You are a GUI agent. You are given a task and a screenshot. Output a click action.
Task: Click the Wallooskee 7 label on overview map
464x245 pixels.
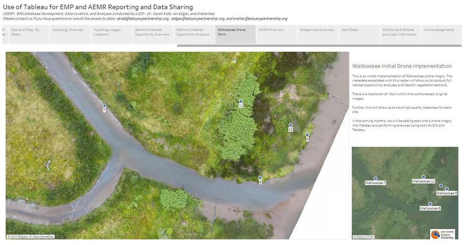tap(375, 183)
